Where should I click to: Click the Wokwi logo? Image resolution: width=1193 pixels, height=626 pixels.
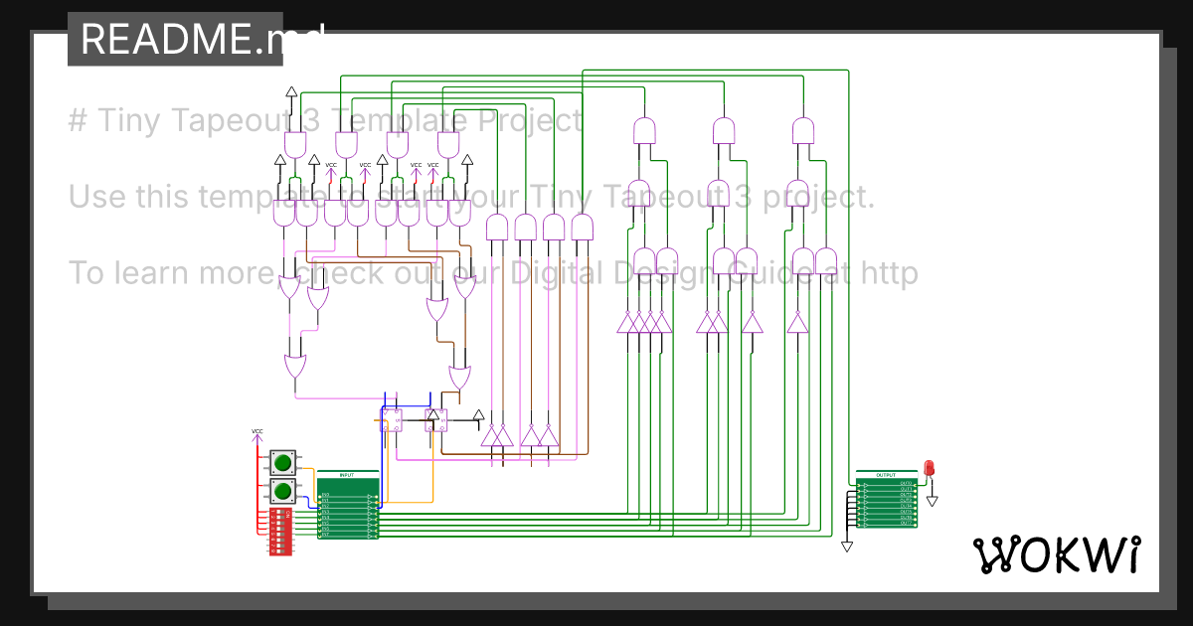click(1056, 554)
